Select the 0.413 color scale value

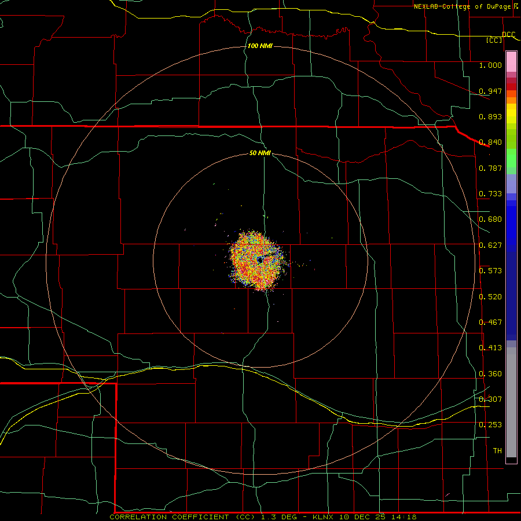pyautogui.click(x=490, y=348)
